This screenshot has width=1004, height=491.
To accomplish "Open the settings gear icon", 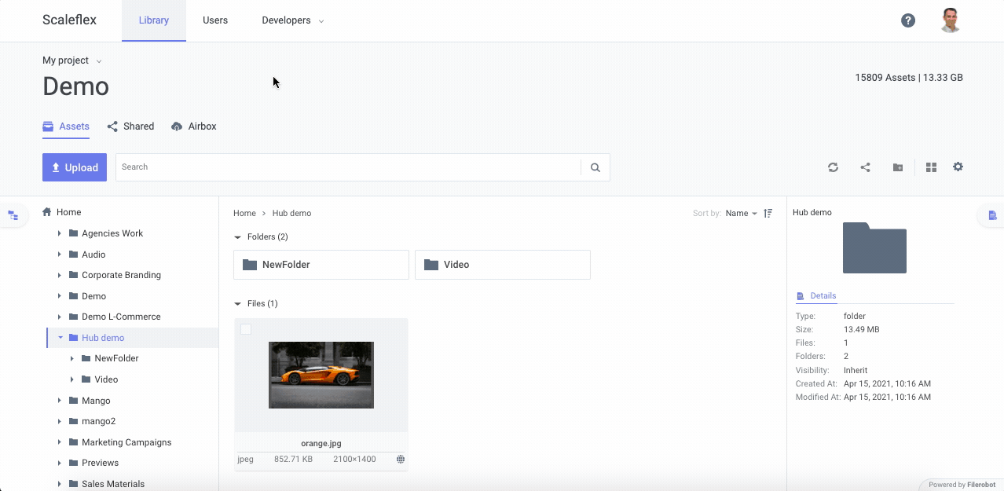I will pos(958,167).
